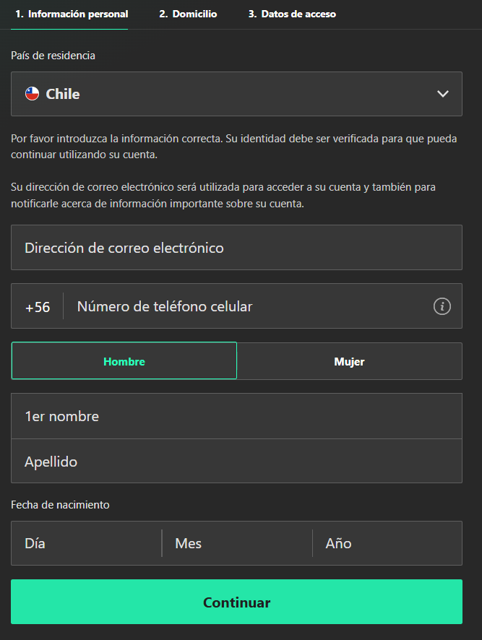Switch to the Domicilio tab
The width and height of the screenshot is (482, 640).
(188, 13)
